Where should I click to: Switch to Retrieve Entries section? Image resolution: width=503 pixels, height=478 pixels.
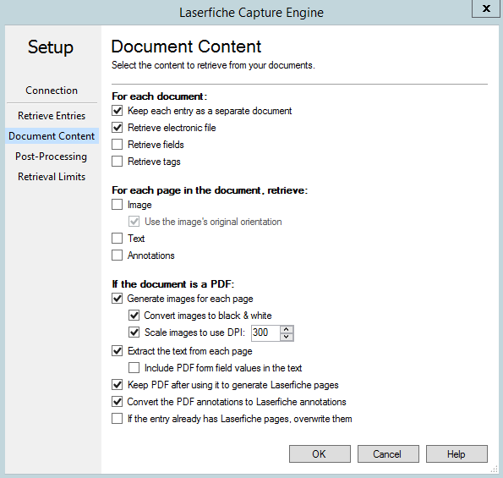(52, 116)
